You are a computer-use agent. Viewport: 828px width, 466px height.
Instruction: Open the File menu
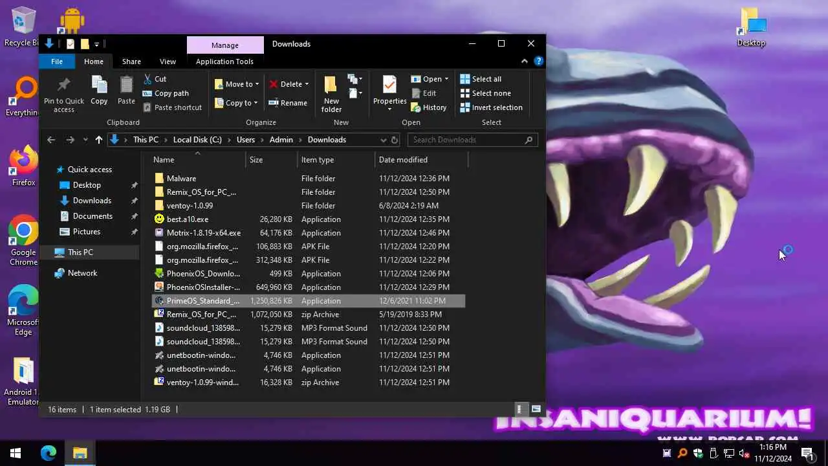click(57, 61)
